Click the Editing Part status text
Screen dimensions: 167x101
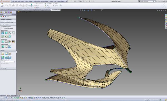coord(147,100)
